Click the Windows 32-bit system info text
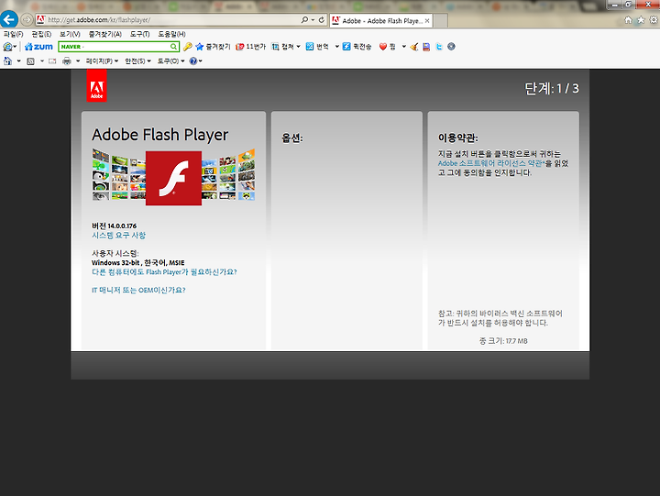This screenshot has height=496, width=660. pyautogui.click(x=138, y=263)
